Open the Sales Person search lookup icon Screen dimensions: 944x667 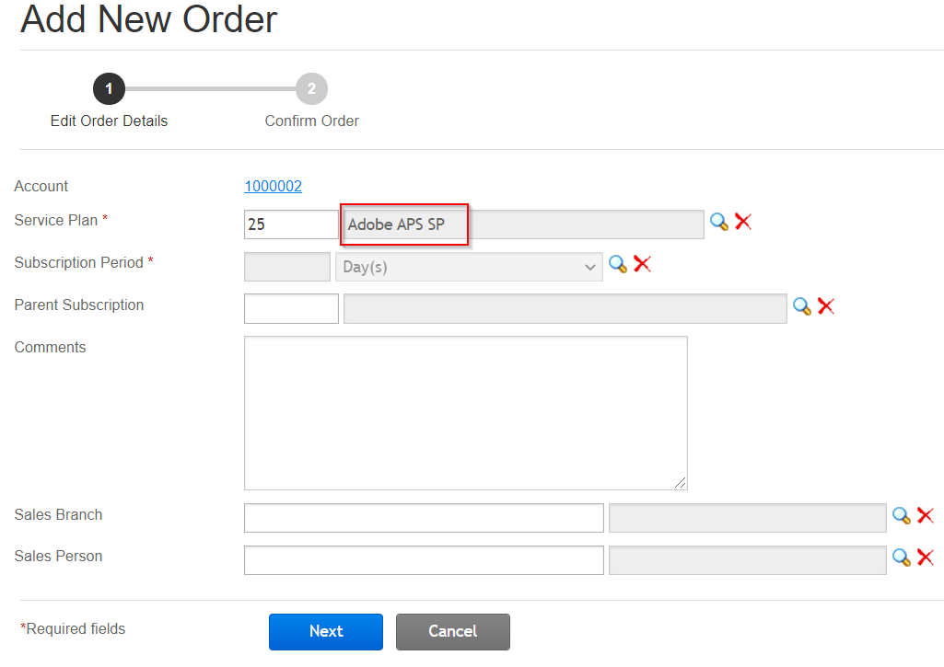pyautogui.click(x=902, y=558)
